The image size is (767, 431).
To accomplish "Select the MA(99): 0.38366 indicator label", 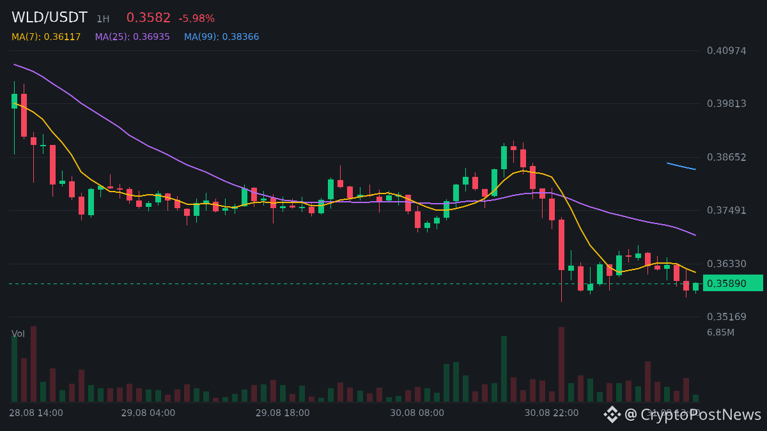I will [x=222, y=37].
